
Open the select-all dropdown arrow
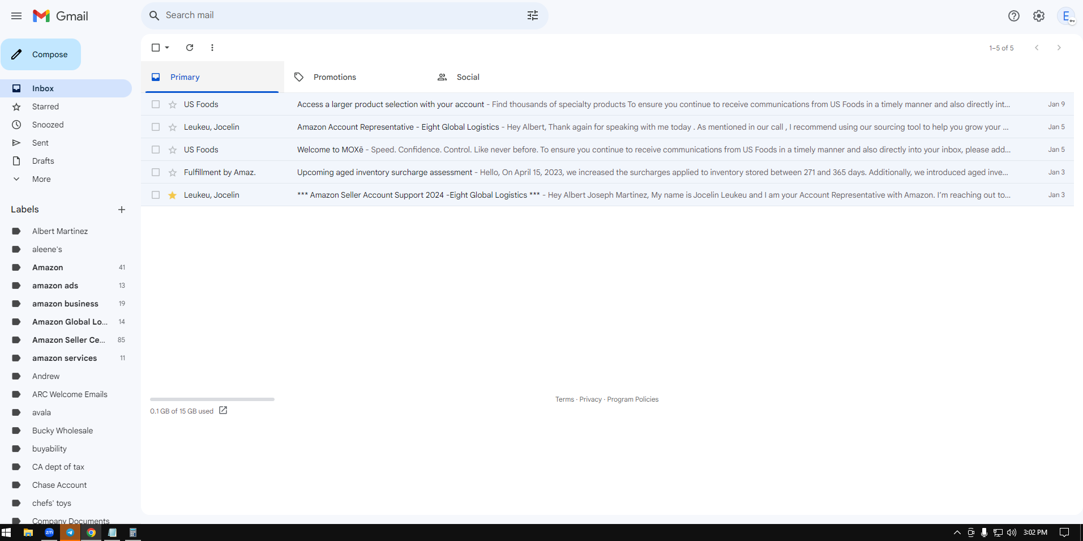tap(167, 48)
